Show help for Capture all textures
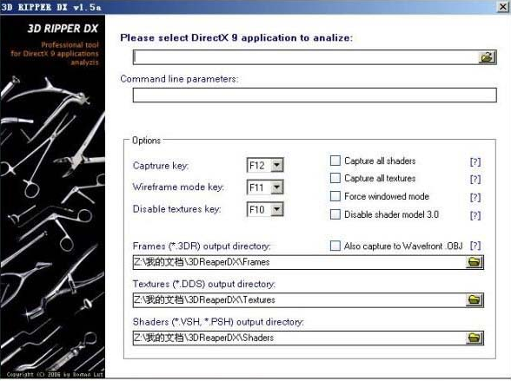This screenshot has width=511, height=381. 475,180
